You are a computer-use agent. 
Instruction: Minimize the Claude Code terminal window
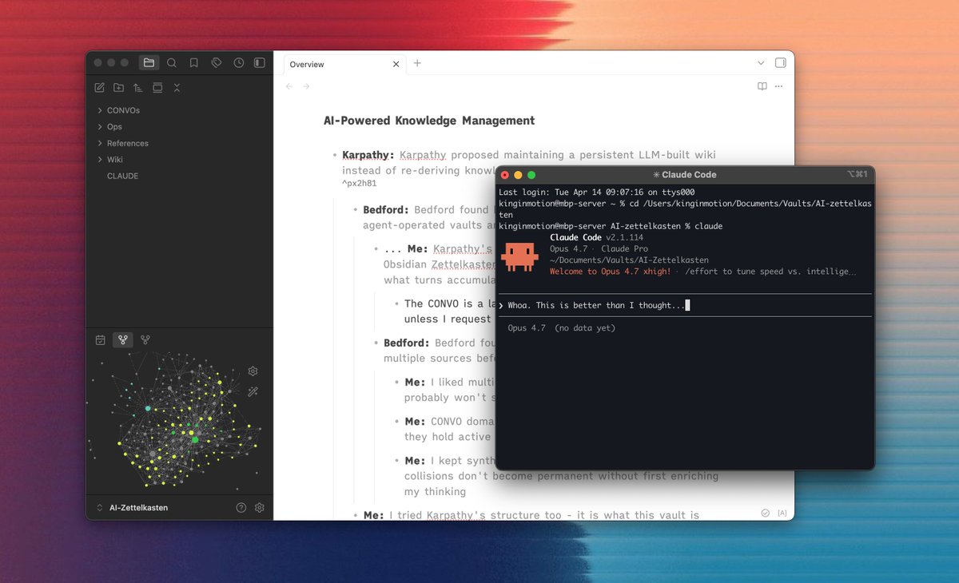518,175
